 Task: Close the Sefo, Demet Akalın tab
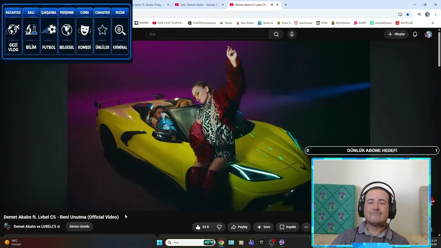pos(223,5)
